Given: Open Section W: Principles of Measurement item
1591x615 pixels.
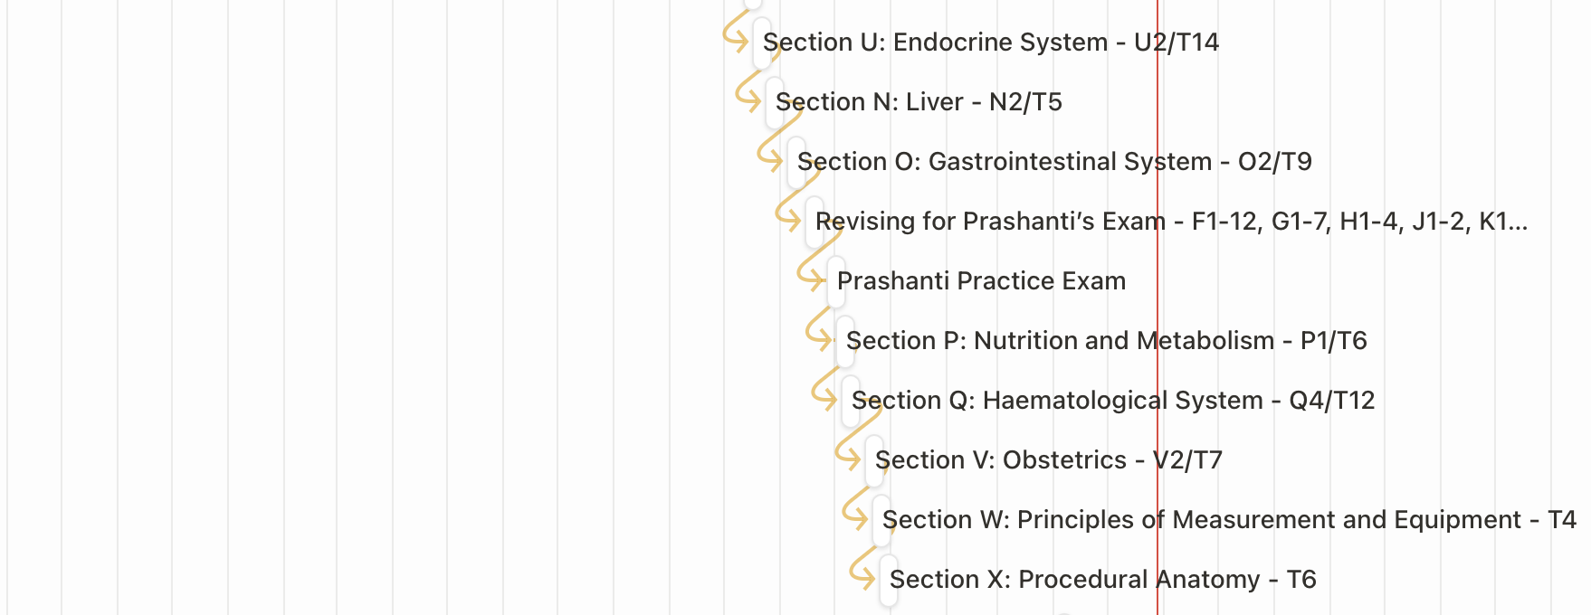Looking at the screenshot, I should (x=1229, y=520).
